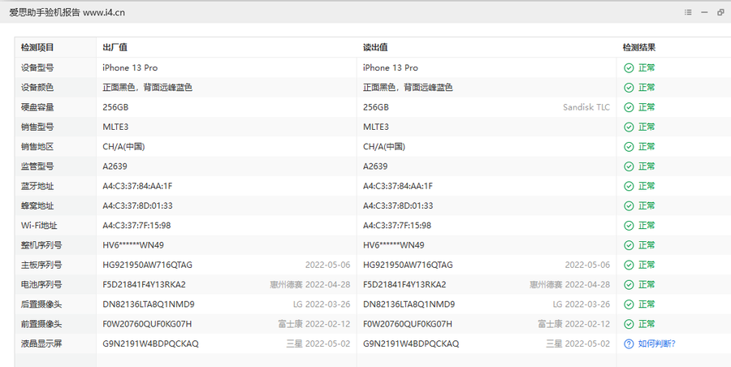Screen dimensions: 731x367
Task: Select the factory 主板序列号 value HG921950AW716QTAG
Action: pos(147,265)
